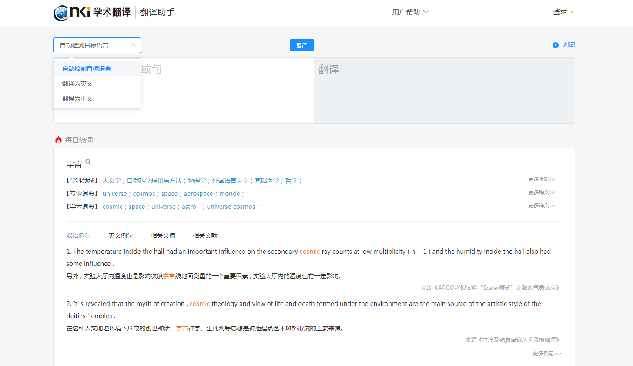
Task: Click the 外国语言文字 subject link
Action: point(230,181)
